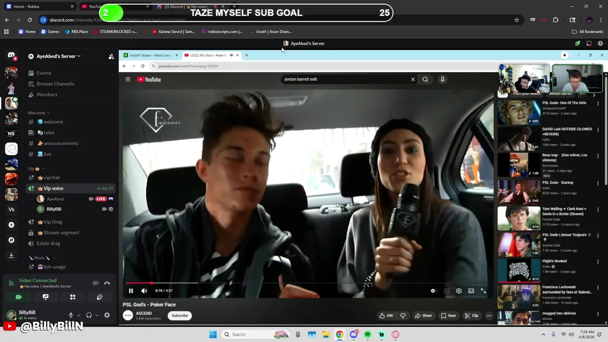
Task: Open the Discord activities launcher icon
Action: click(x=73, y=297)
